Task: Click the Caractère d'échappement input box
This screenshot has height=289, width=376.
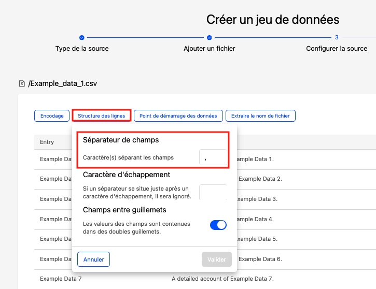Action: (x=213, y=192)
